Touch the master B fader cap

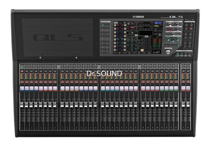click(x=188, y=104)
